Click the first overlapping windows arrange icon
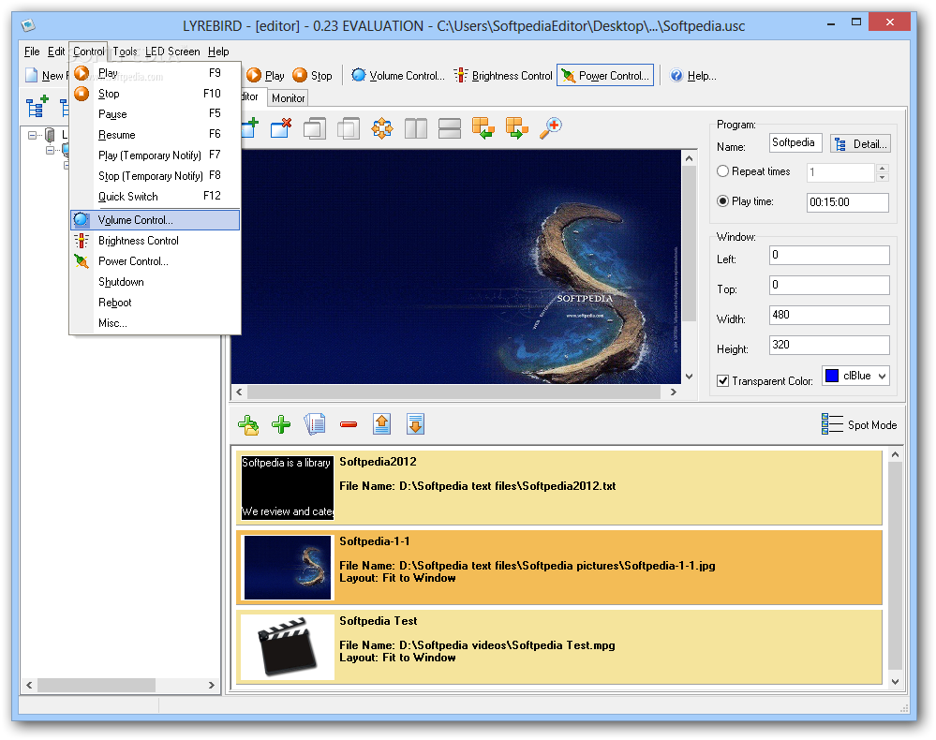936x740 pixels. click(x=315, y=127)
